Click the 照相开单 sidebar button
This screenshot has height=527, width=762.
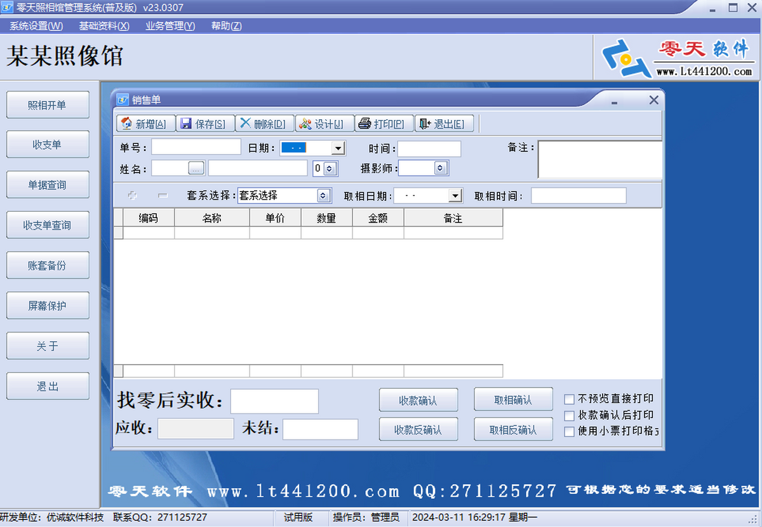[x=48, y=105]
